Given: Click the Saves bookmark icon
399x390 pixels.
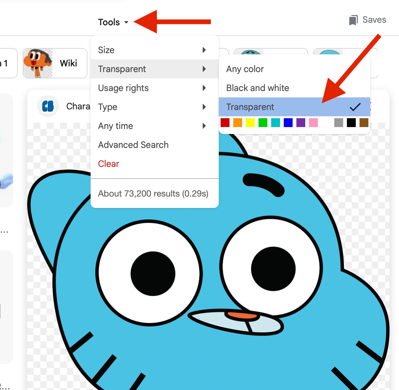Looking at the screenshot, I should (353, 20).
